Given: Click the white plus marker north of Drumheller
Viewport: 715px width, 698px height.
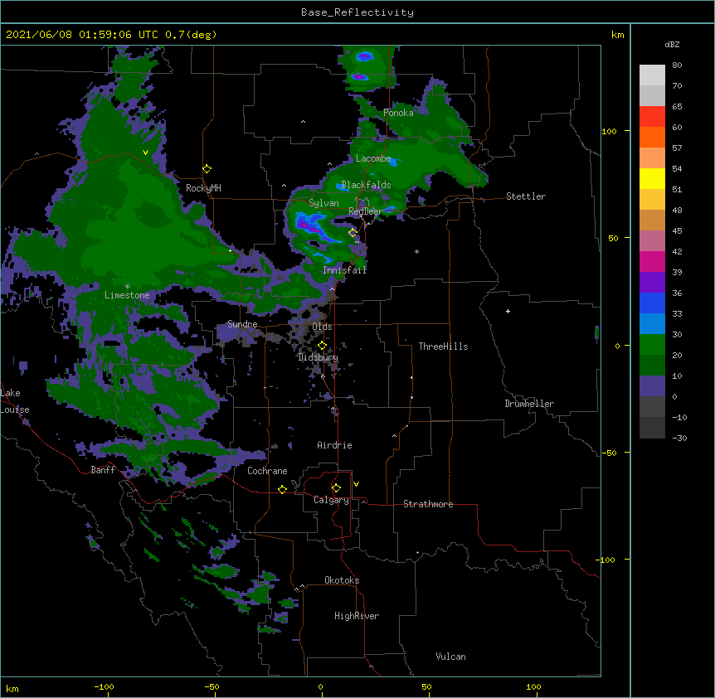Looking at the screenshot, I should [508, 311].
